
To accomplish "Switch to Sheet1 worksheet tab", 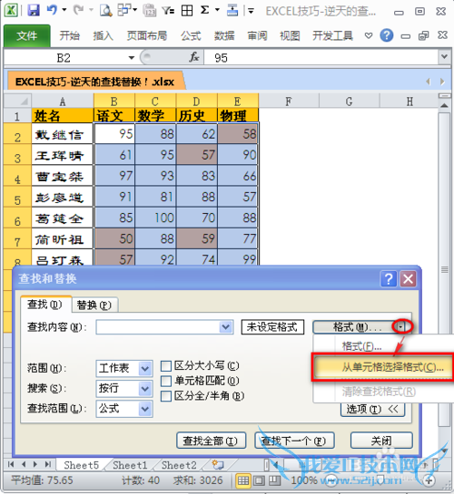I will point(130,465).
